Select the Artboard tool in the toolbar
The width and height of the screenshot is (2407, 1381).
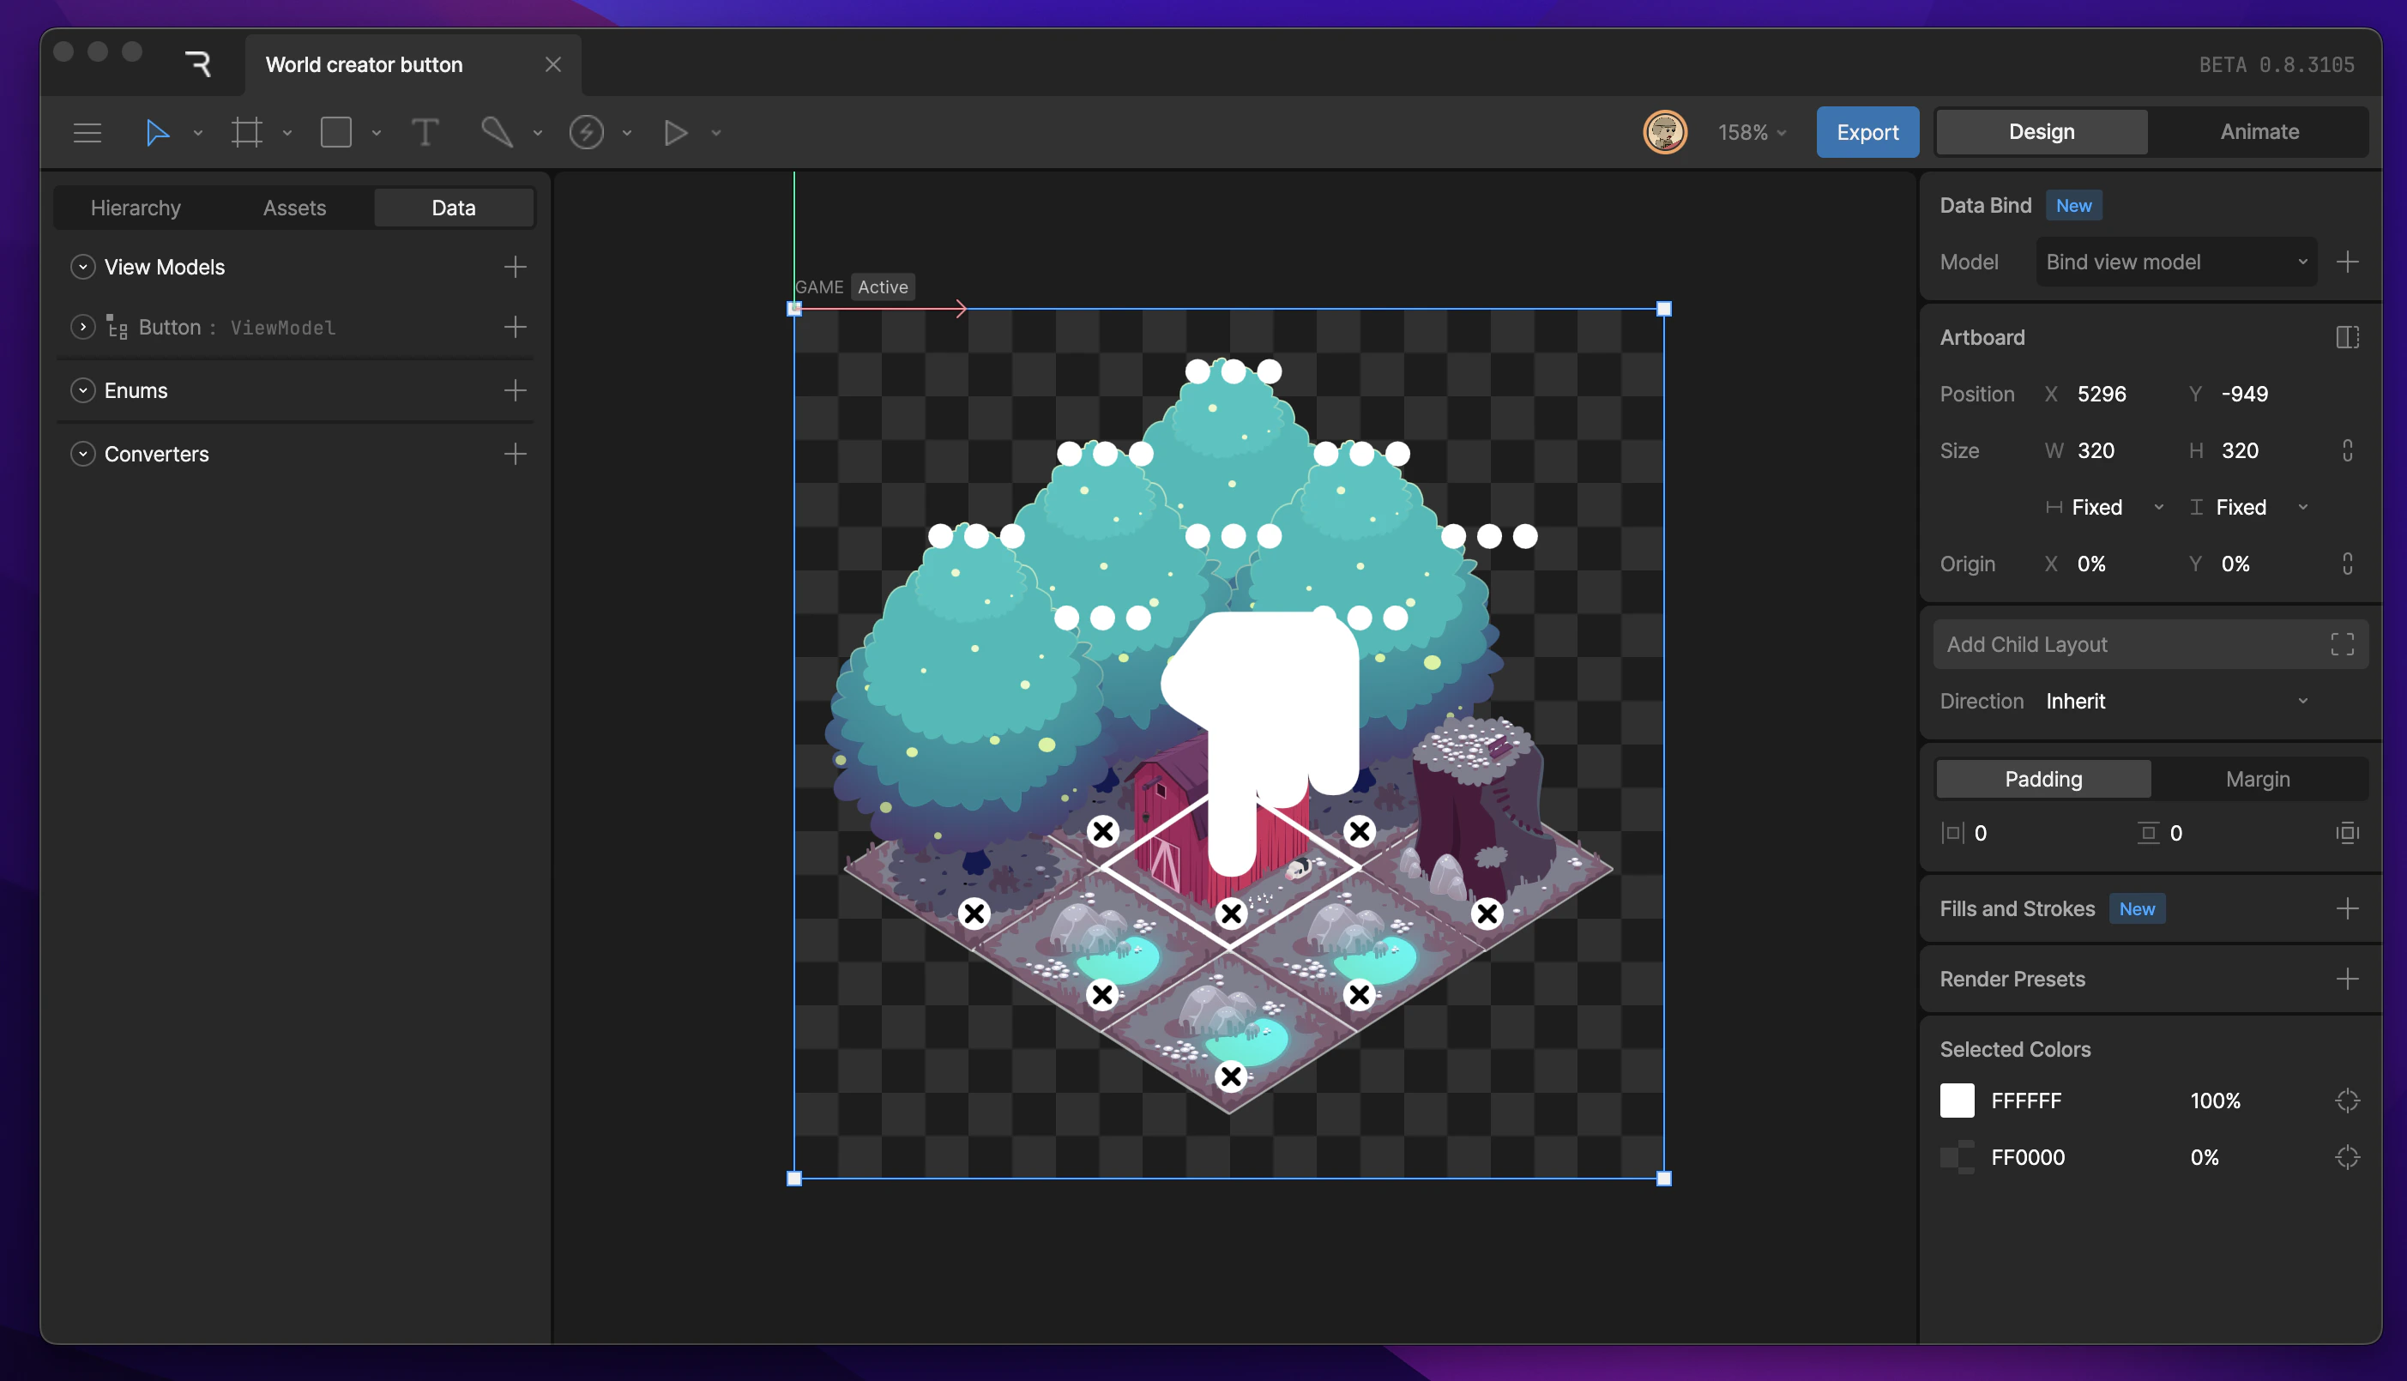pyautogui.click(x=246, y=132)
